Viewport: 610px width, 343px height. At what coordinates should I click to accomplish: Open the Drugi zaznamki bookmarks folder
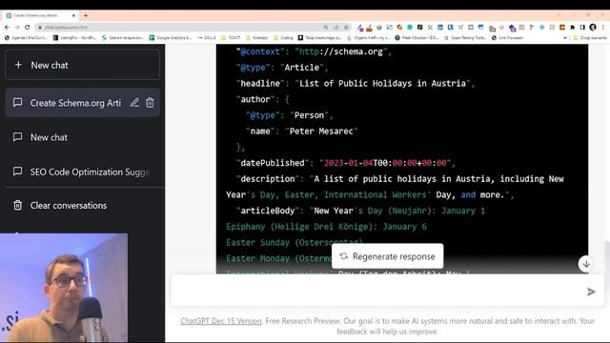click(x=590, y=38)
